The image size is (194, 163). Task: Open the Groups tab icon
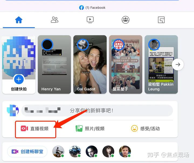click(126, 20)
